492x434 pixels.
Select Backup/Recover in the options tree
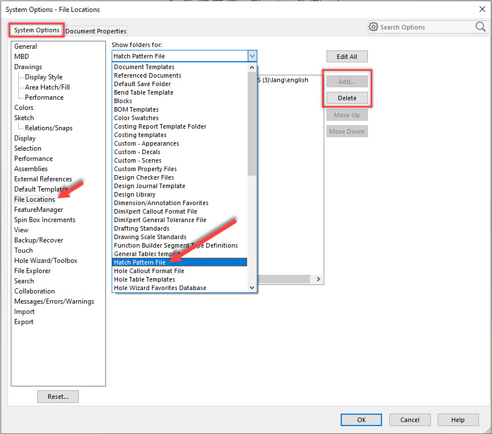[39, 240]
